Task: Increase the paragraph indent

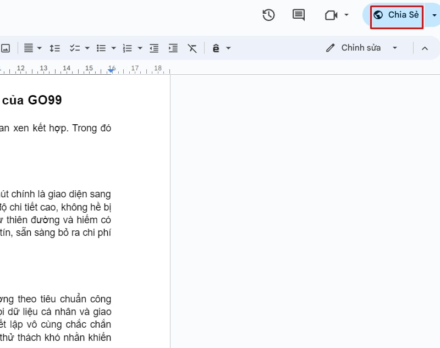Action: (173, 48)
